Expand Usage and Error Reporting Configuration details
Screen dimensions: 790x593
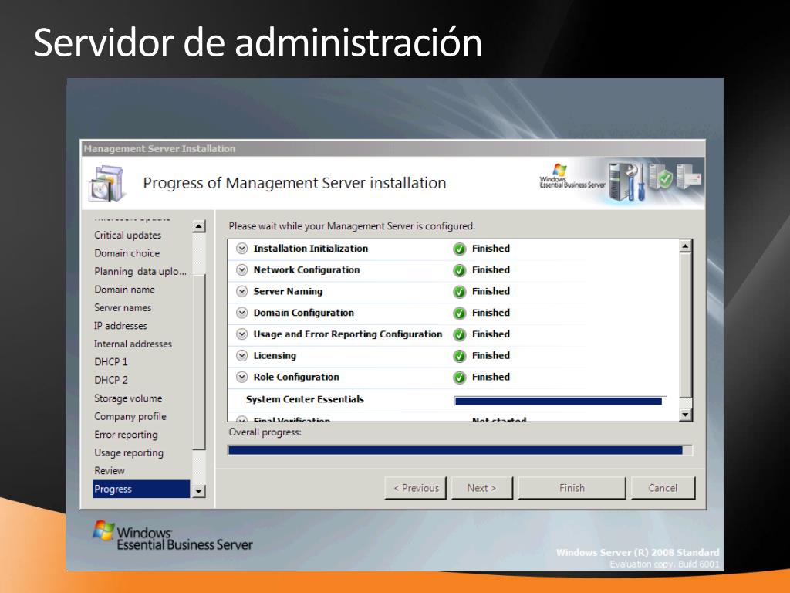click(242, 334)
